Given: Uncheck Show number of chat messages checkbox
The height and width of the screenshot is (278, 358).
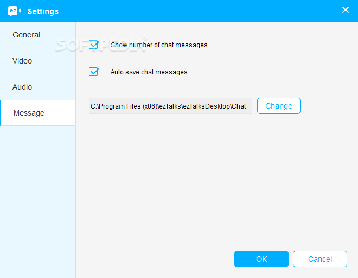Looking at the screenshot, I should tap(94, 45).
